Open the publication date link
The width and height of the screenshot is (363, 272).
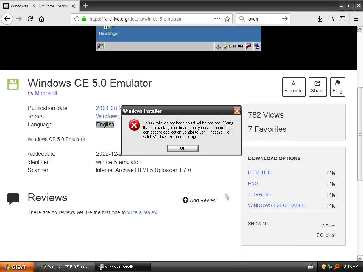pyautogui.click(x=108, y=108)
